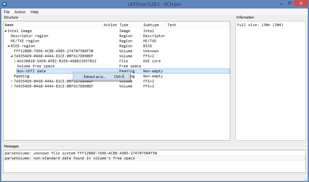Choose Extract as is... from context menu
Image resolution: width=309 pixels, height=182 pixels.
(102, 77)
